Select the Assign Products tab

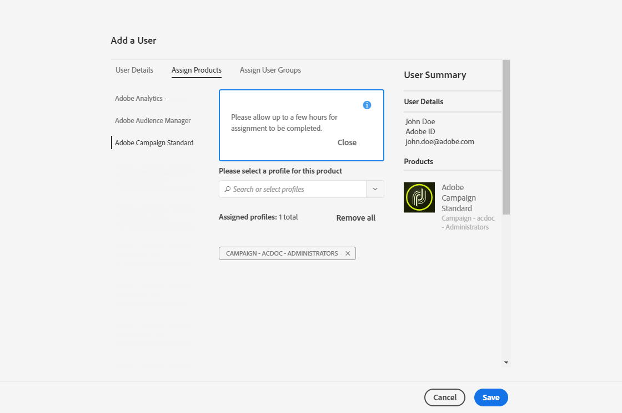tap(197, 70)
